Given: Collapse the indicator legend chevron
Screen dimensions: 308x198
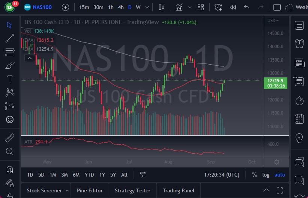Looking at the screenshot, I should pos(30,58).
